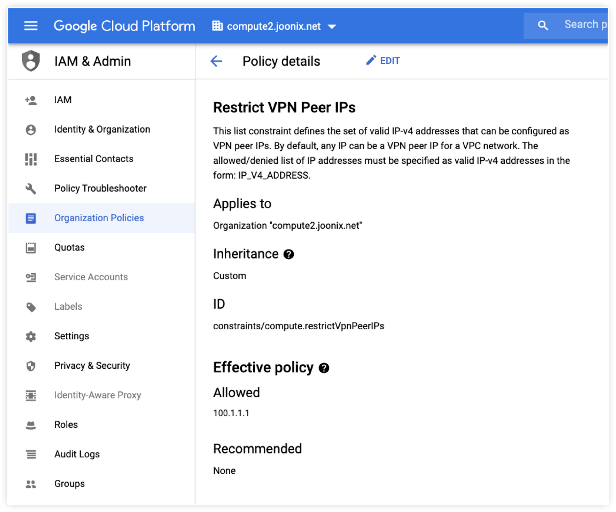Click the Organization Policies document icon
The height and width of the screenshot is (512, 616).
pyautogui.click(x=31, y=218)
